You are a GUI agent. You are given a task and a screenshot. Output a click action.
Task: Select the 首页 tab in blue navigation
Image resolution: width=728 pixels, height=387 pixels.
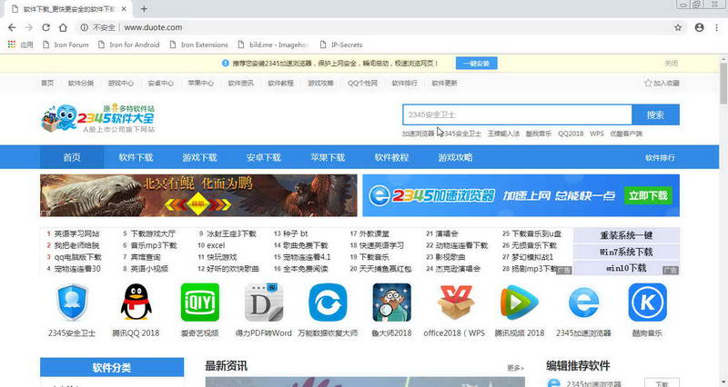click(72, 157)
